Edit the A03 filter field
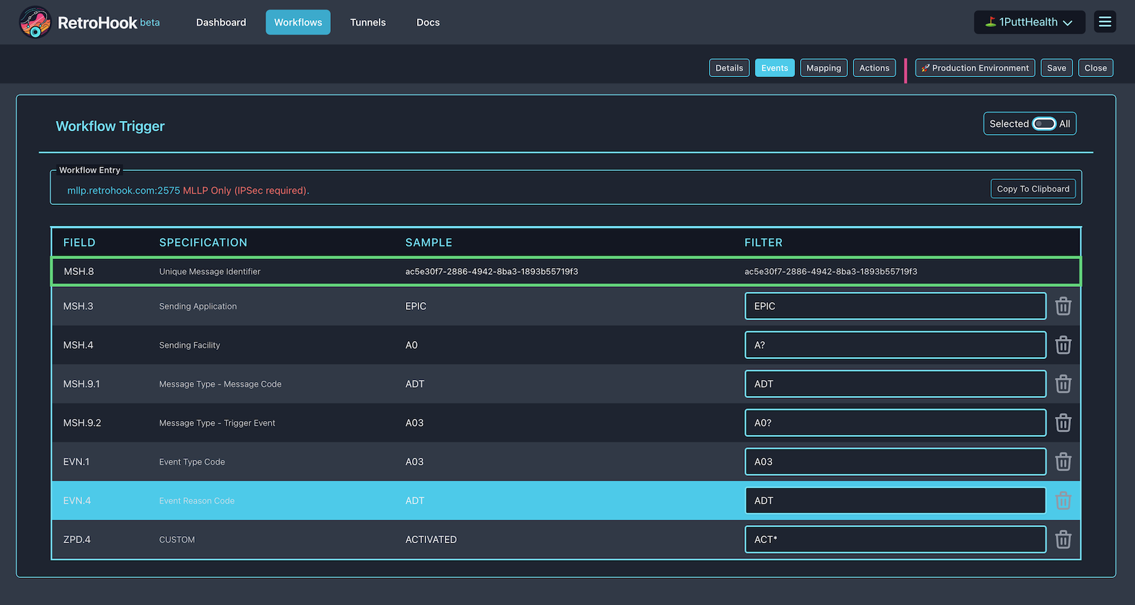 pyautogui.click(x=895, y=462)
